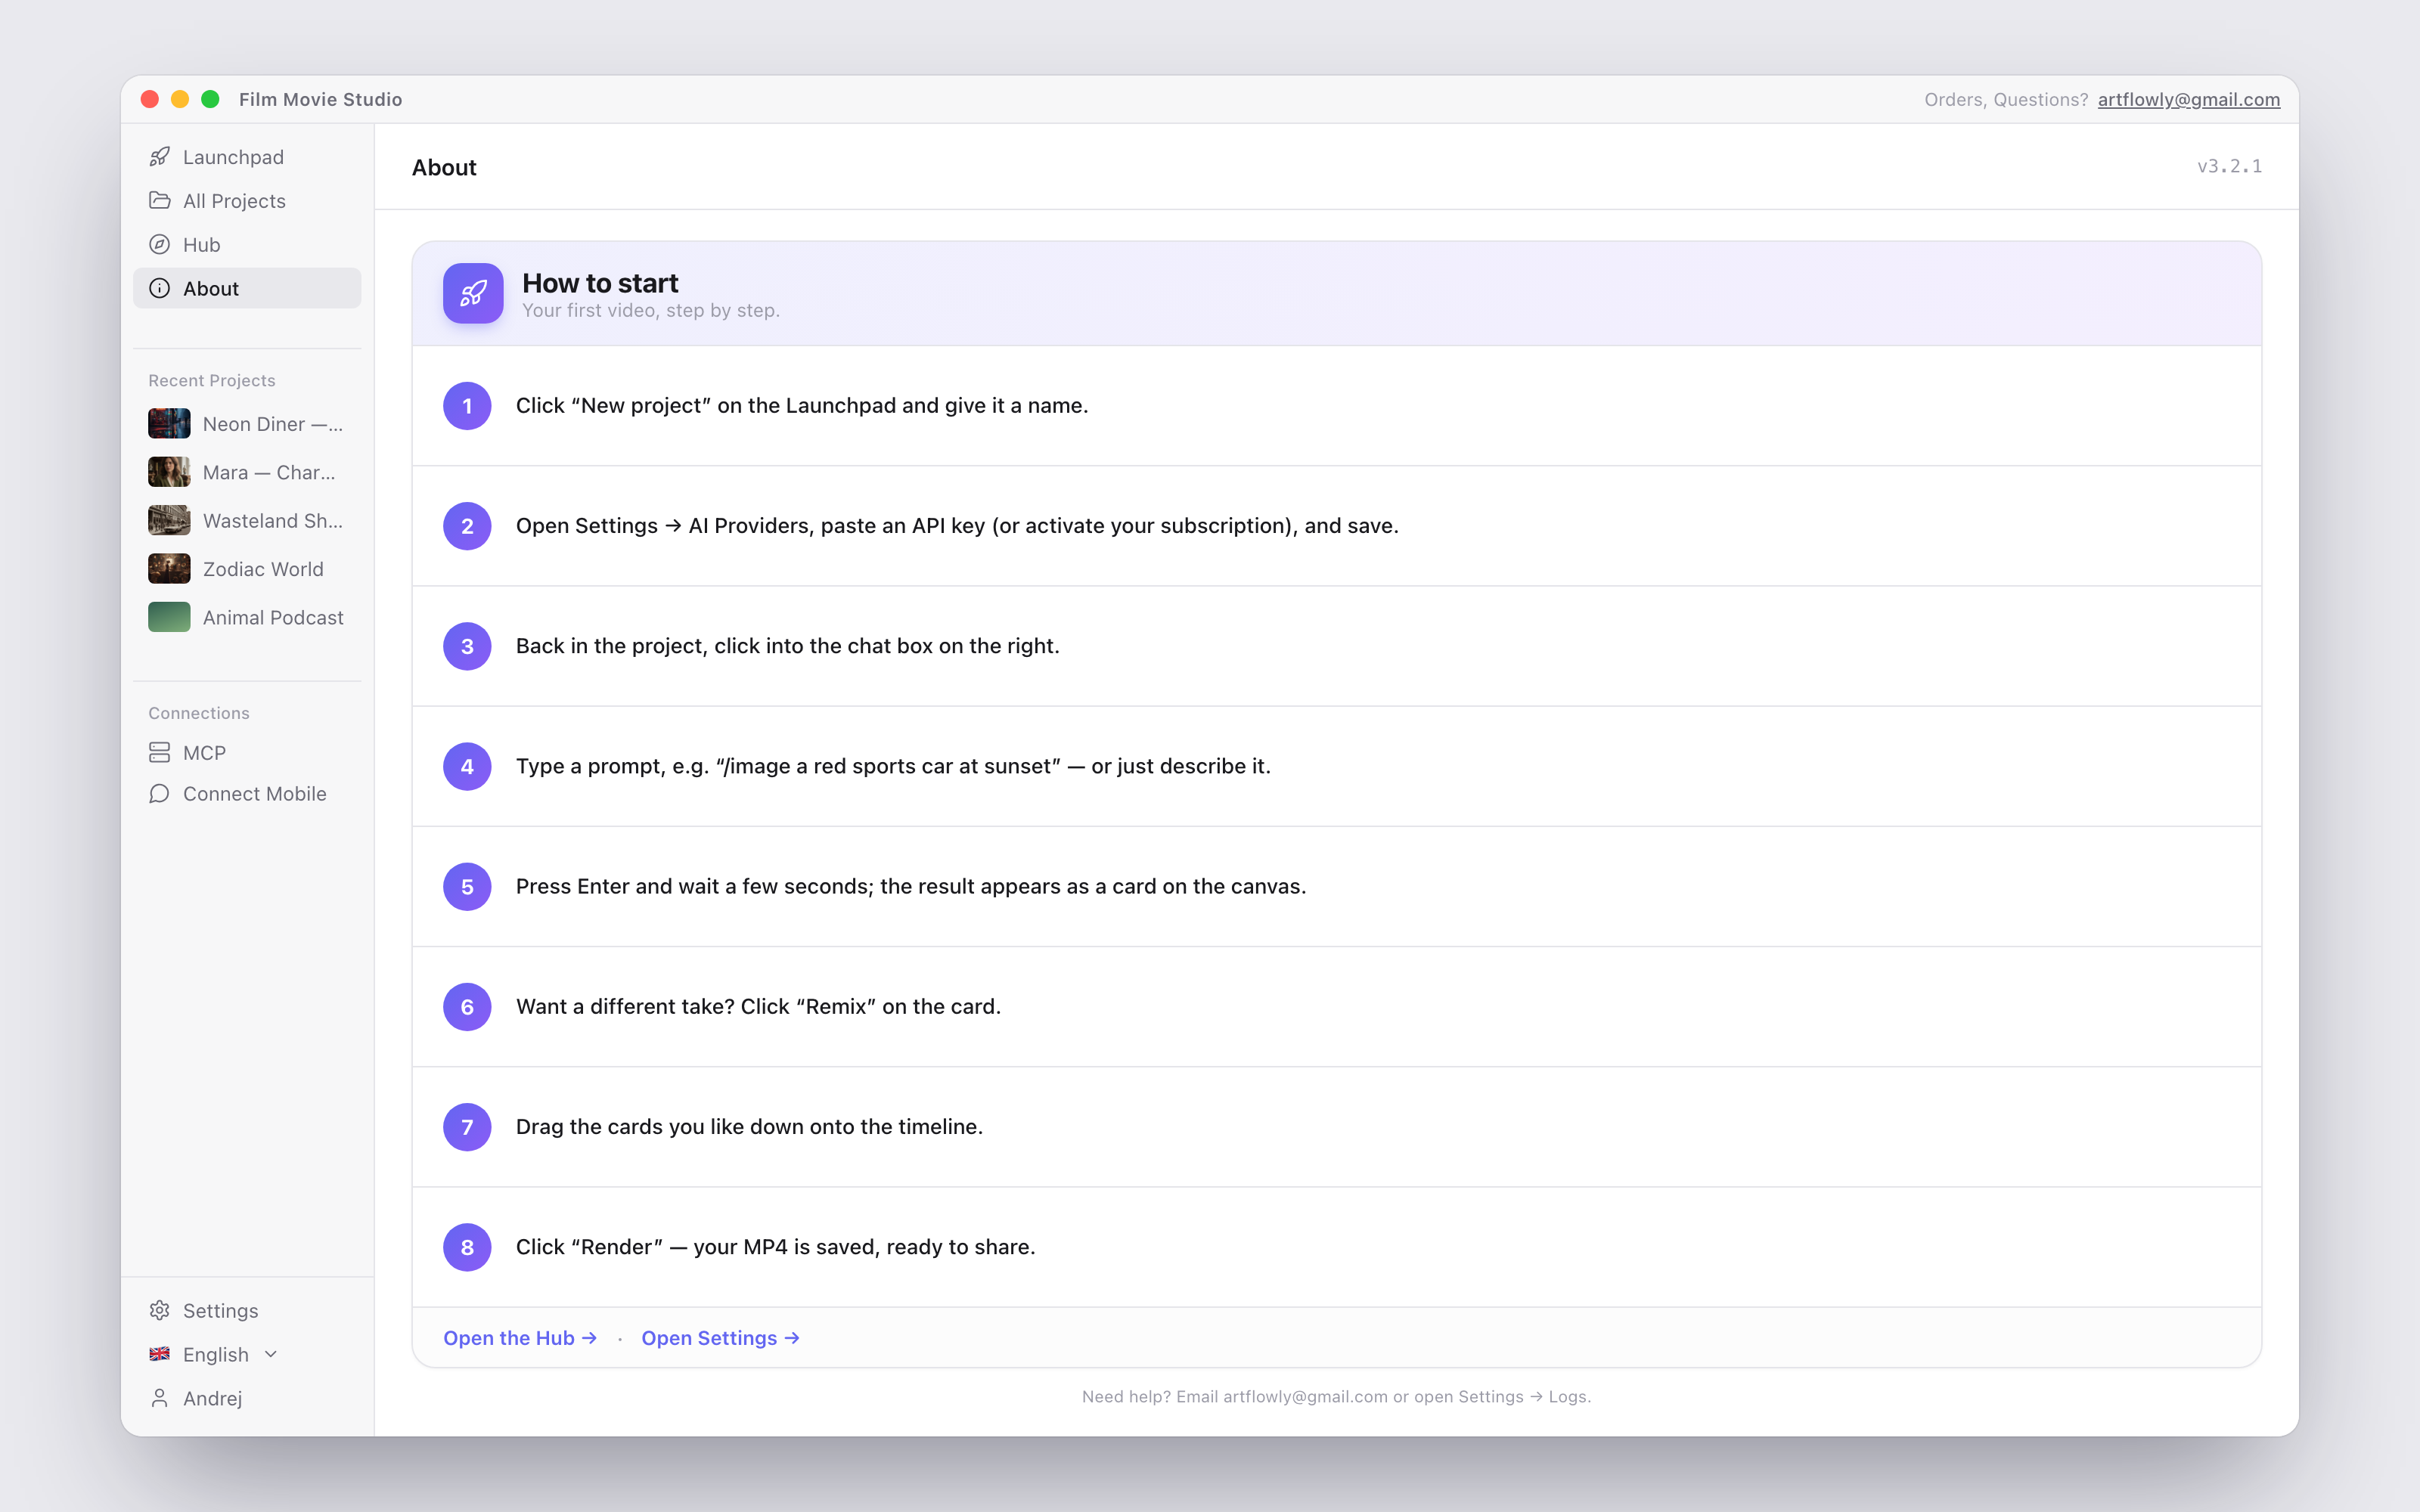2420x1512 pixels.
Task: Click the Wasteland project thumbnail
Action: pyautogui.click(x=169, y=521)
